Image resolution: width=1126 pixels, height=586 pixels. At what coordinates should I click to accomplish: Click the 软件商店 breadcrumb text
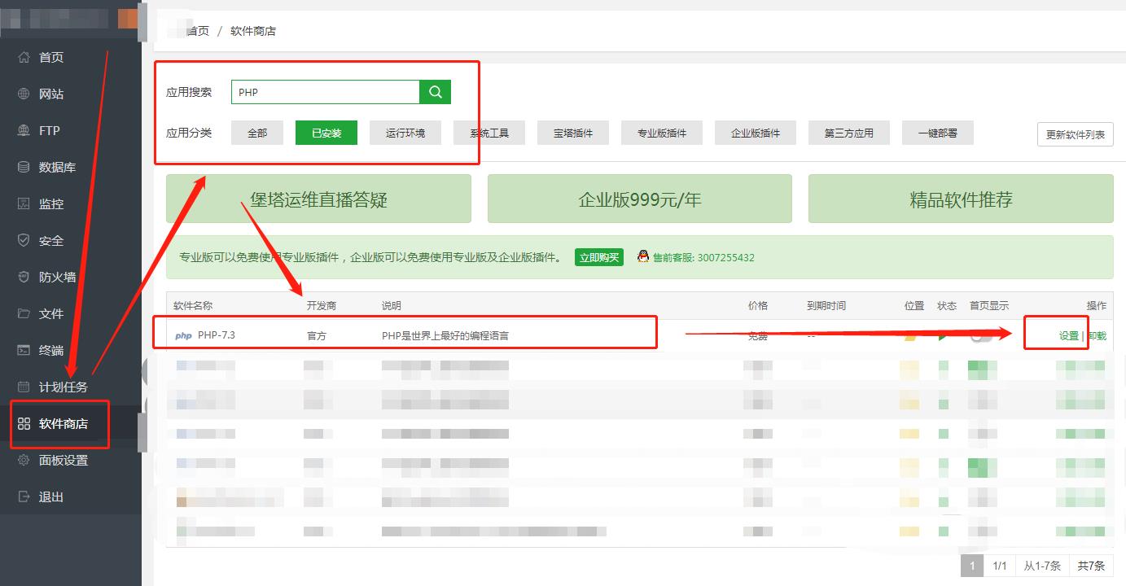click(253, 31)
